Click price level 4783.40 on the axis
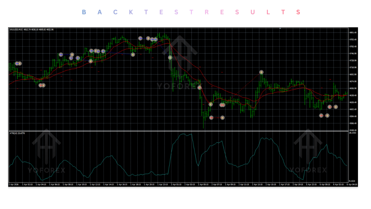This screenshot has width=371, height=209. click(353, 40)
